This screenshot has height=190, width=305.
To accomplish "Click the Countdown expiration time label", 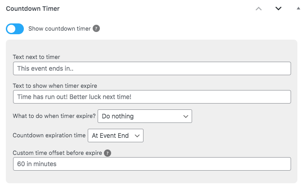I will pyautogui.click(x=49, y=136).
